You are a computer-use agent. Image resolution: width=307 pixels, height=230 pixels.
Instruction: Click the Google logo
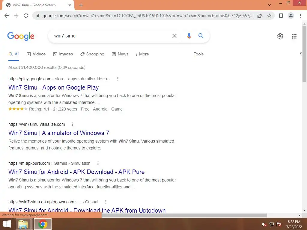21,36
